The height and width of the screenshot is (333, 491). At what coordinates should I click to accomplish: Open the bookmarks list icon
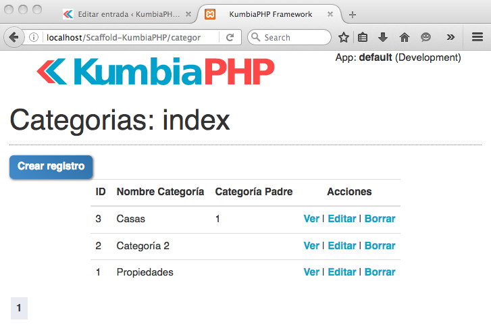pos(363,38)
